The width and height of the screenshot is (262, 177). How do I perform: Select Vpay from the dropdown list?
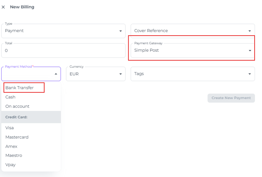pyautogui.click(x=10, y=165)
